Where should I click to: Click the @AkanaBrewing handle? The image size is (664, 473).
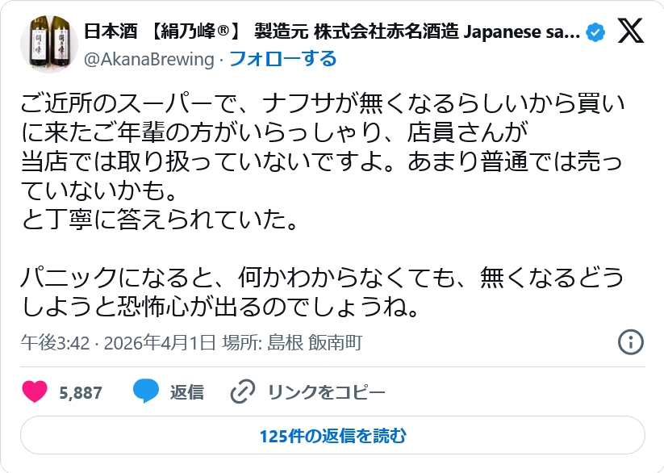149,59
